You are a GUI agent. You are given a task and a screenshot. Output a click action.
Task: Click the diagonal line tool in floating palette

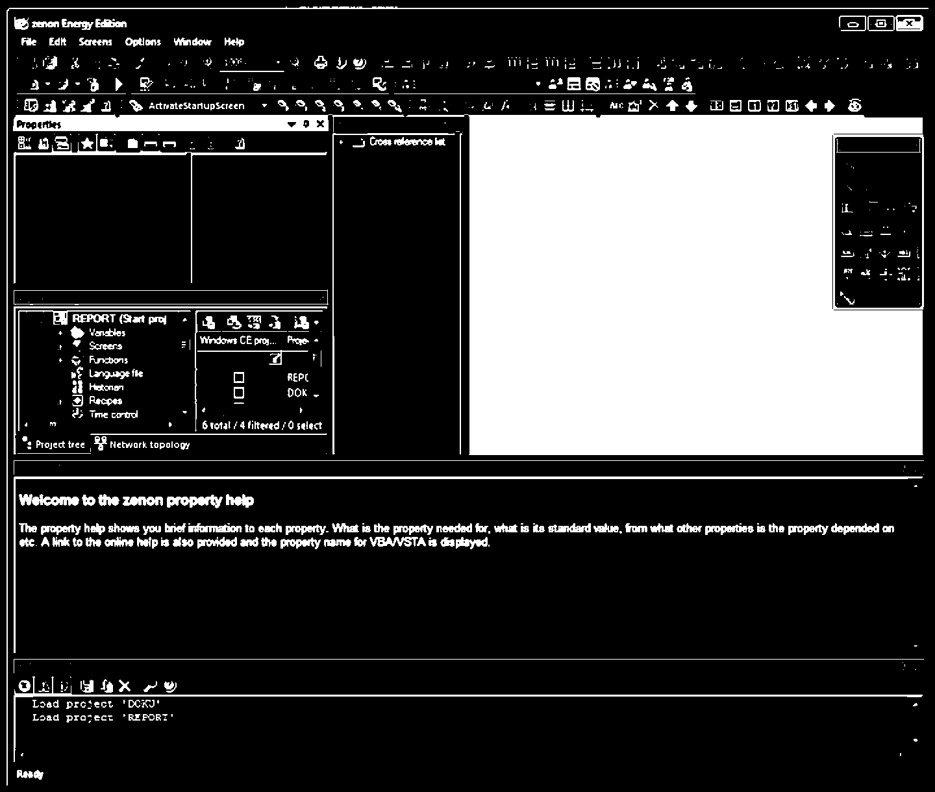click(847, 298)
